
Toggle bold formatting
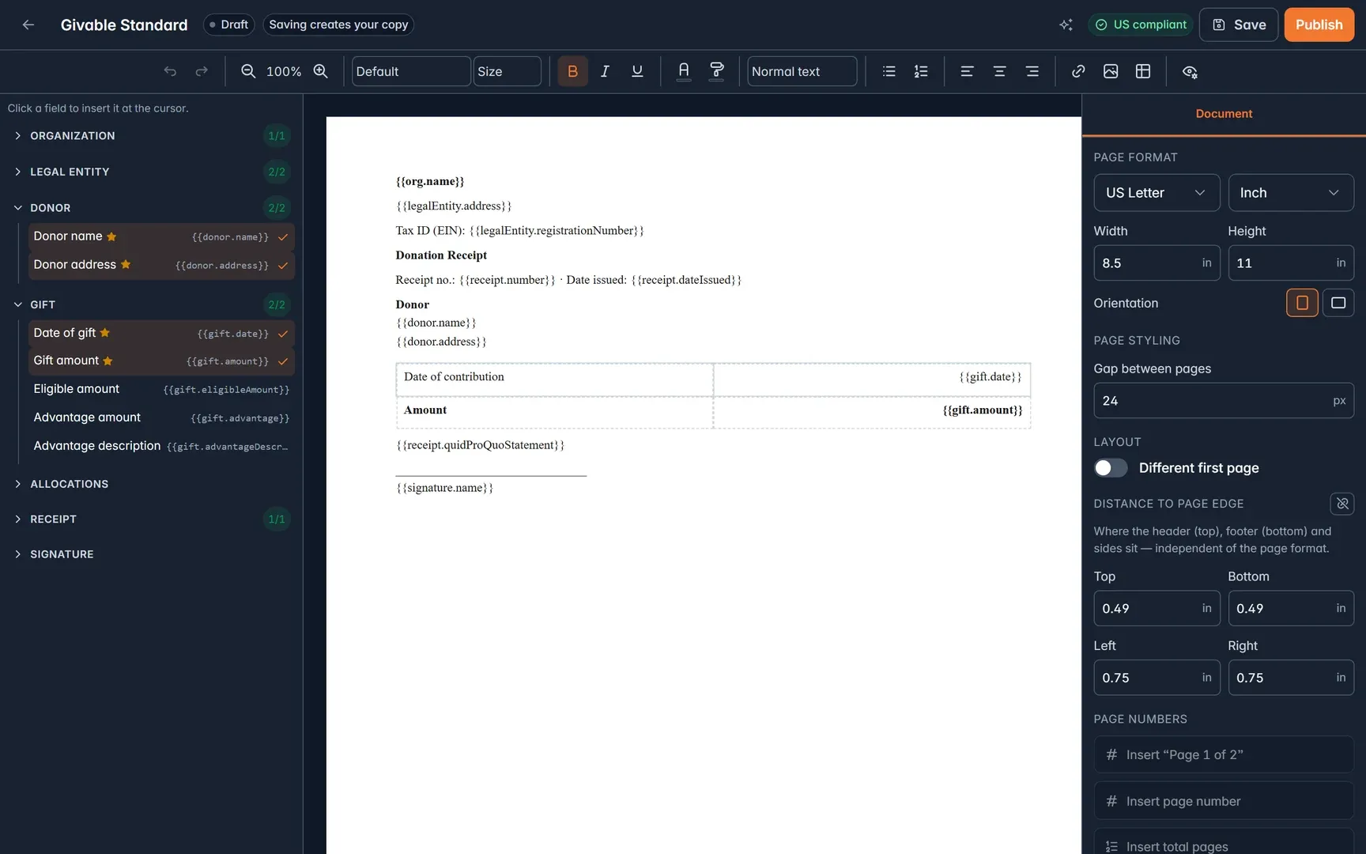pyautogui.click(x=572, y=71)
